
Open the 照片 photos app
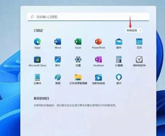tap(58, 61)
